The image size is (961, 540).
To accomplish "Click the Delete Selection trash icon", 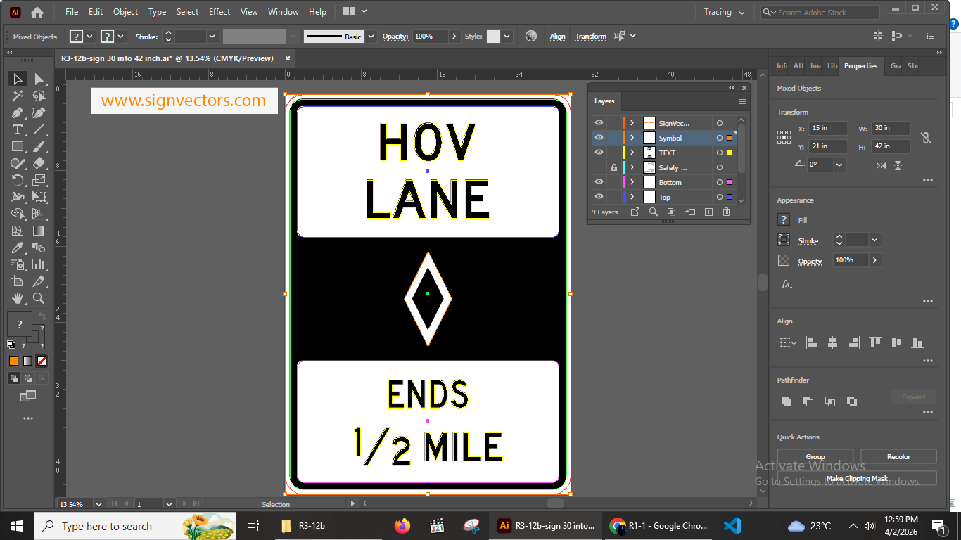I will 726,212.
